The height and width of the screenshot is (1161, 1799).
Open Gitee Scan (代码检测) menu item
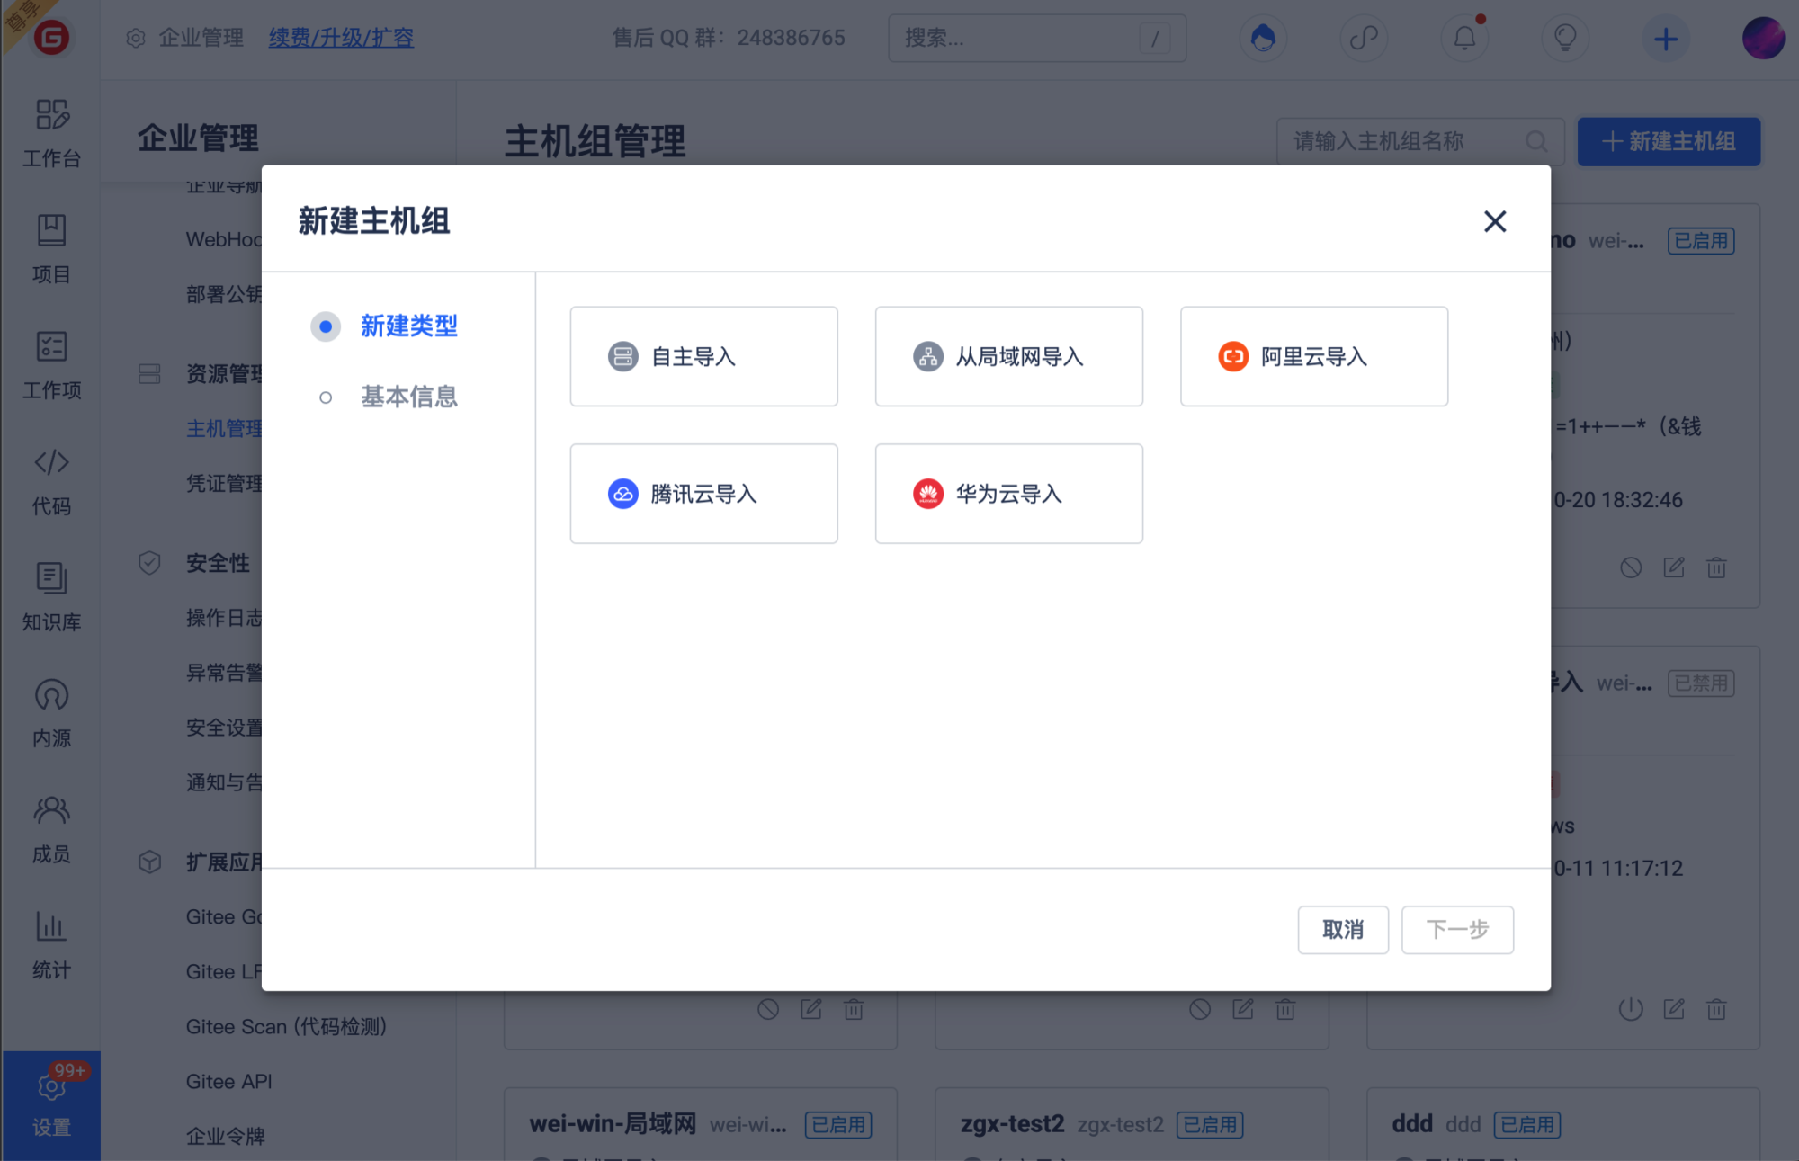[286, 1026]
